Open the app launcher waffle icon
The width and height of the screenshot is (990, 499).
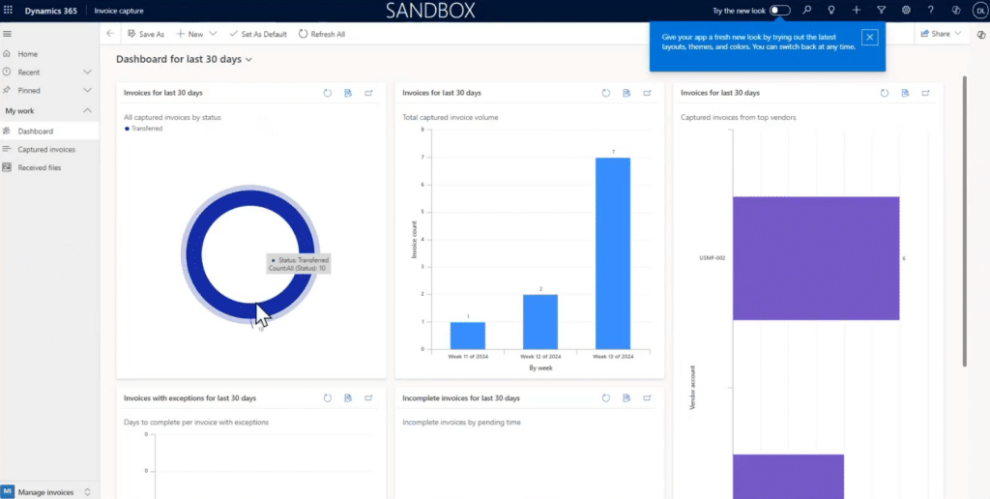[8, 10]
